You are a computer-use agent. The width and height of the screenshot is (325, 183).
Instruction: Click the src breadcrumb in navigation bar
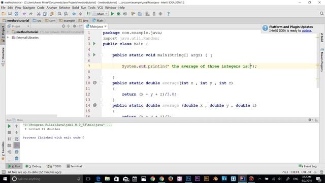tap(37, 20)
